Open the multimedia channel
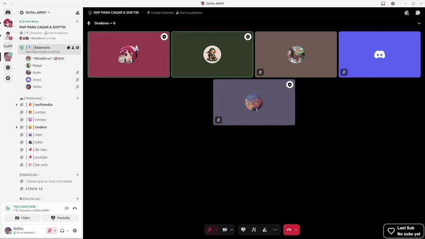Viewport: 425px width, 239px height. coord(49,105)
